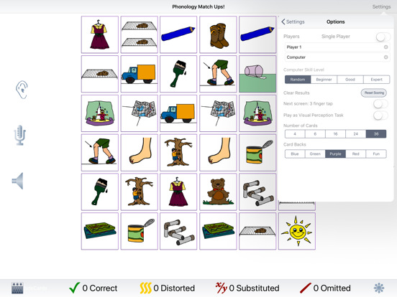Image resolution: width=397 pixels, height=297 pixels.
Task: Choose Green card backs
Action: [x=315, y=154]
